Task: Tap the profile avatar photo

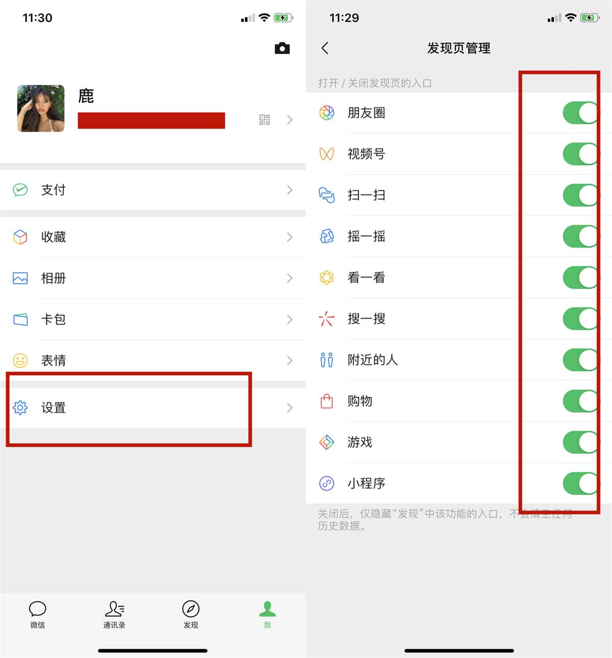Action: click(41, 109)
